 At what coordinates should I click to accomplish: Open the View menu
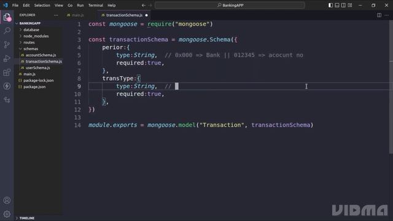(x=59, y=6)
